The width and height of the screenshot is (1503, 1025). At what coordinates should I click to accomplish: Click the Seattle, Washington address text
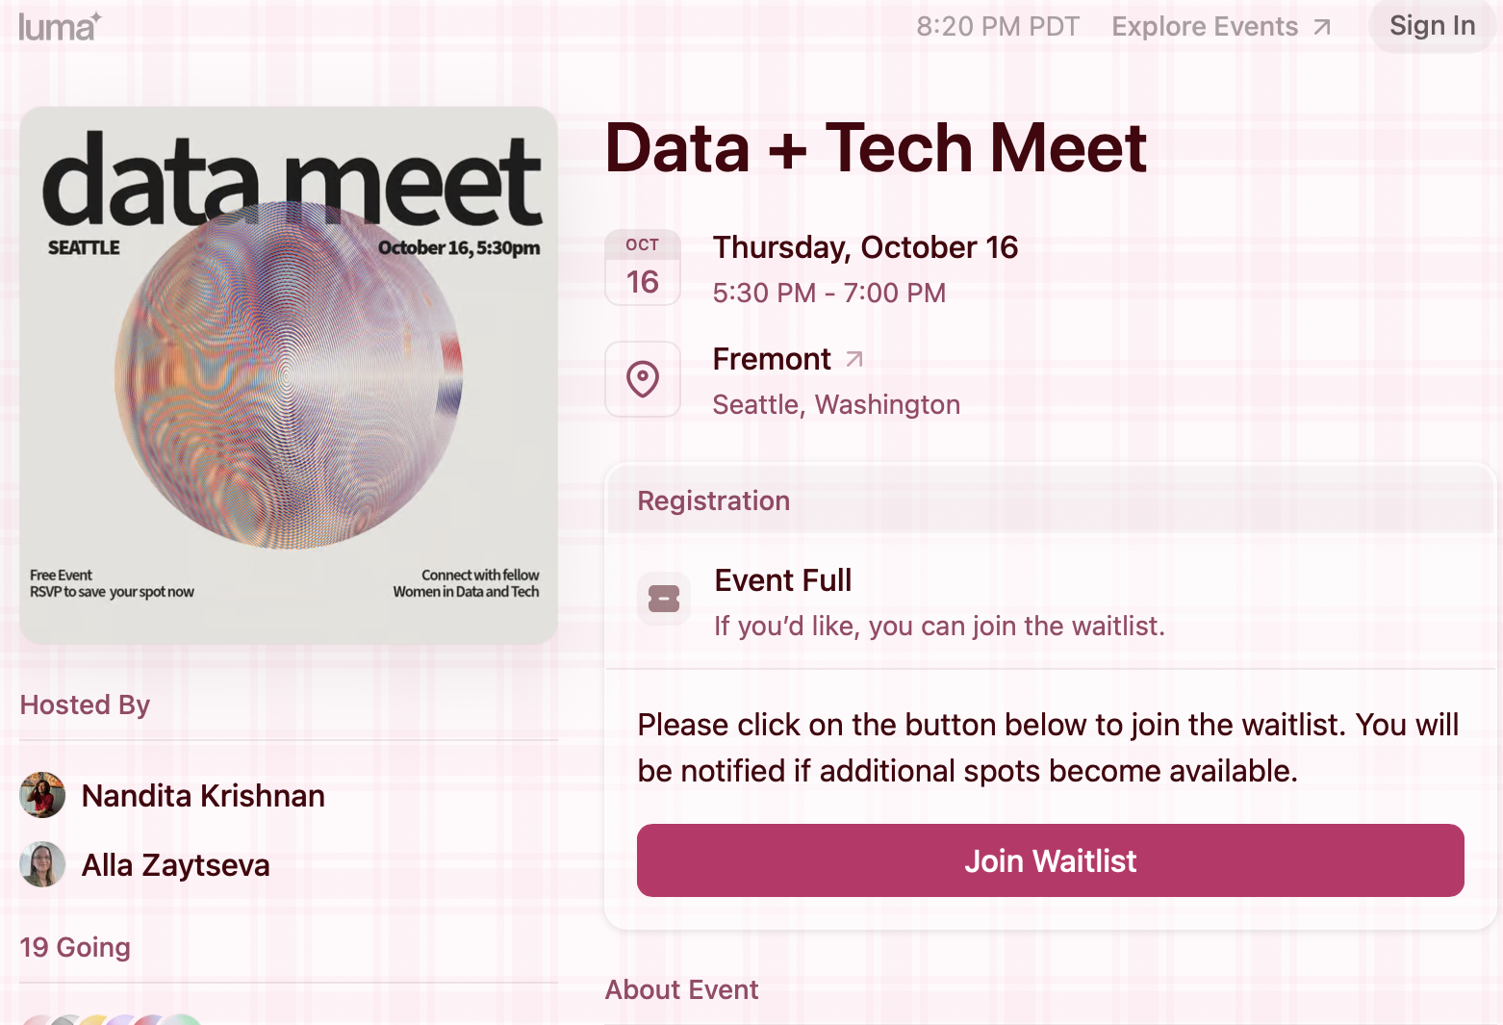836,404
